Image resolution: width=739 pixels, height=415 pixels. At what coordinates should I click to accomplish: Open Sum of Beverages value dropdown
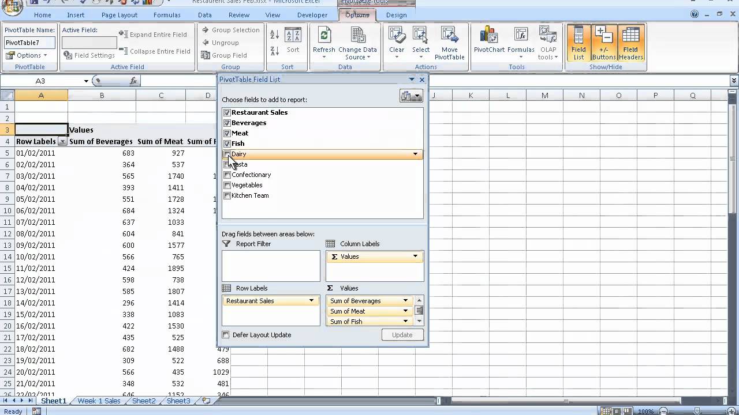405,301
